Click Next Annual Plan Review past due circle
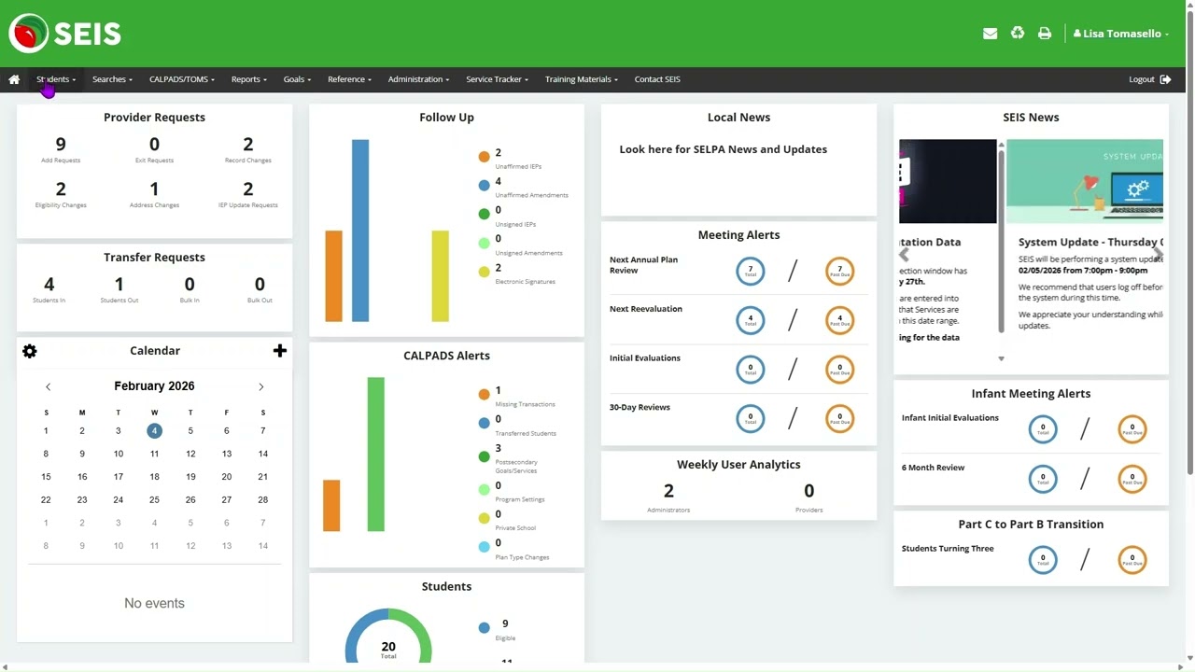Image resolution: width=1195 pixels, height=672 pixels. pyautogui.click(x=840, y=271)
